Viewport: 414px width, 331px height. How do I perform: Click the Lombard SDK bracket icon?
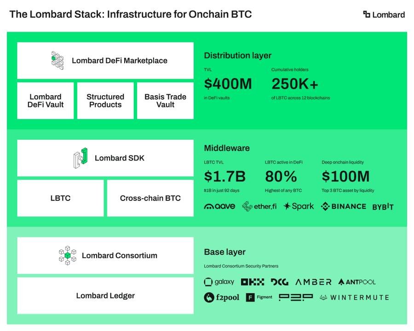80,158
